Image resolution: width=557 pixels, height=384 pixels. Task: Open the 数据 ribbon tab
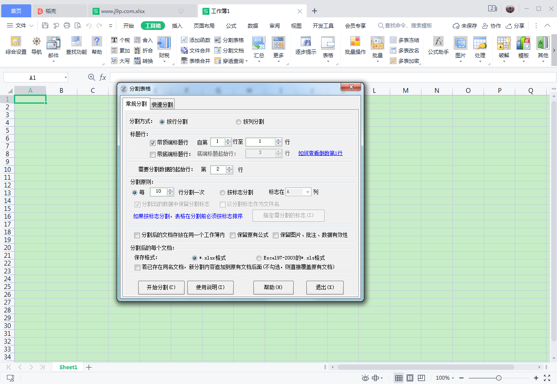click(x=253, y=26)
